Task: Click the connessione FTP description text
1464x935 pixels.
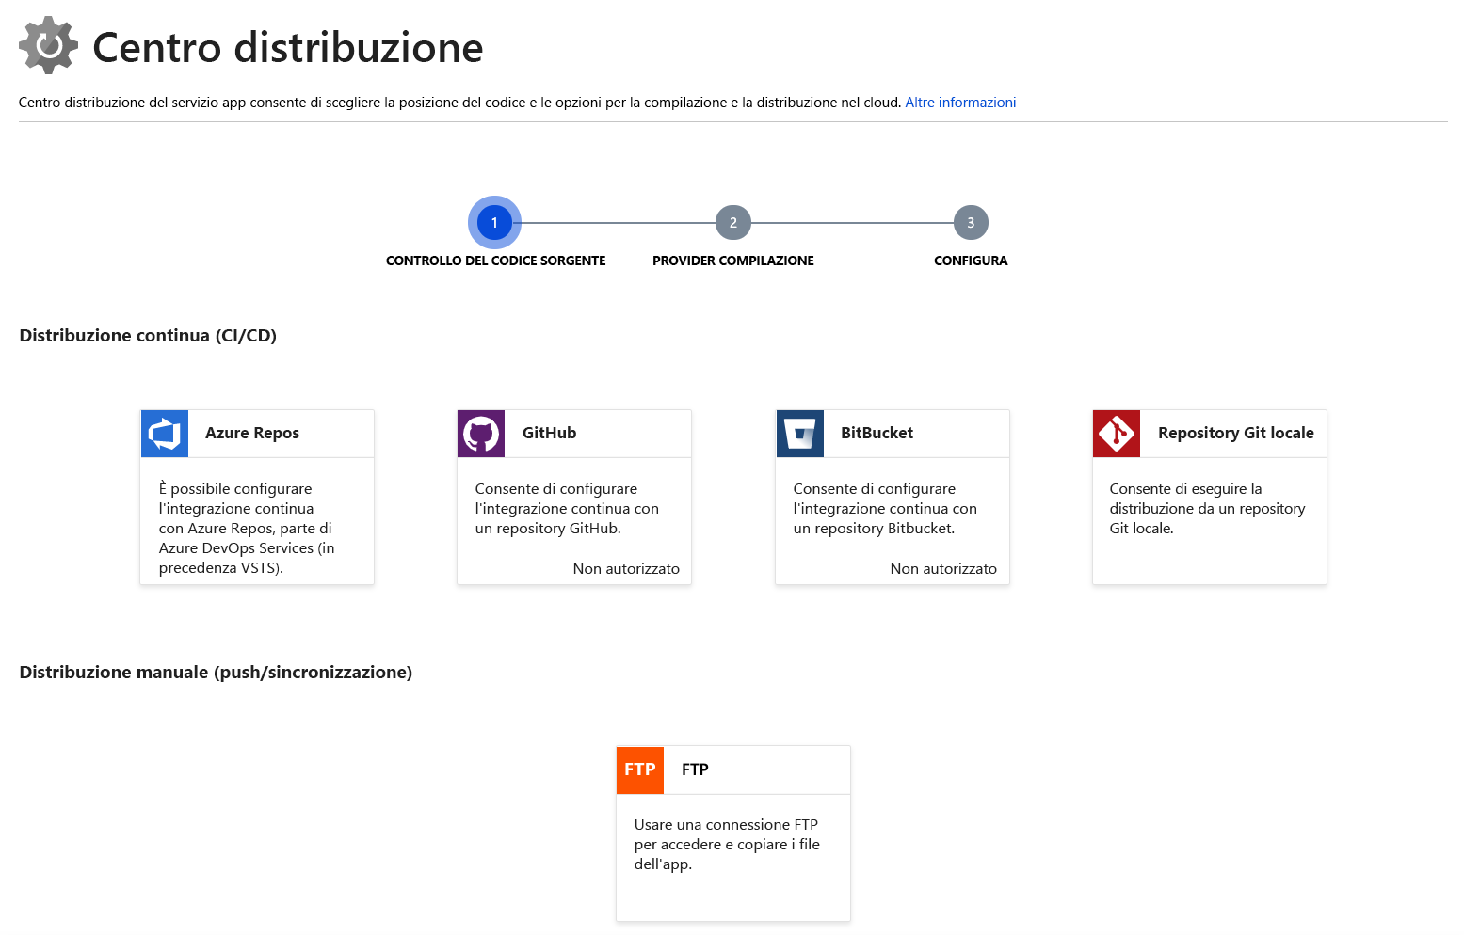Action: pyautogui.click(x=727, y=845)
